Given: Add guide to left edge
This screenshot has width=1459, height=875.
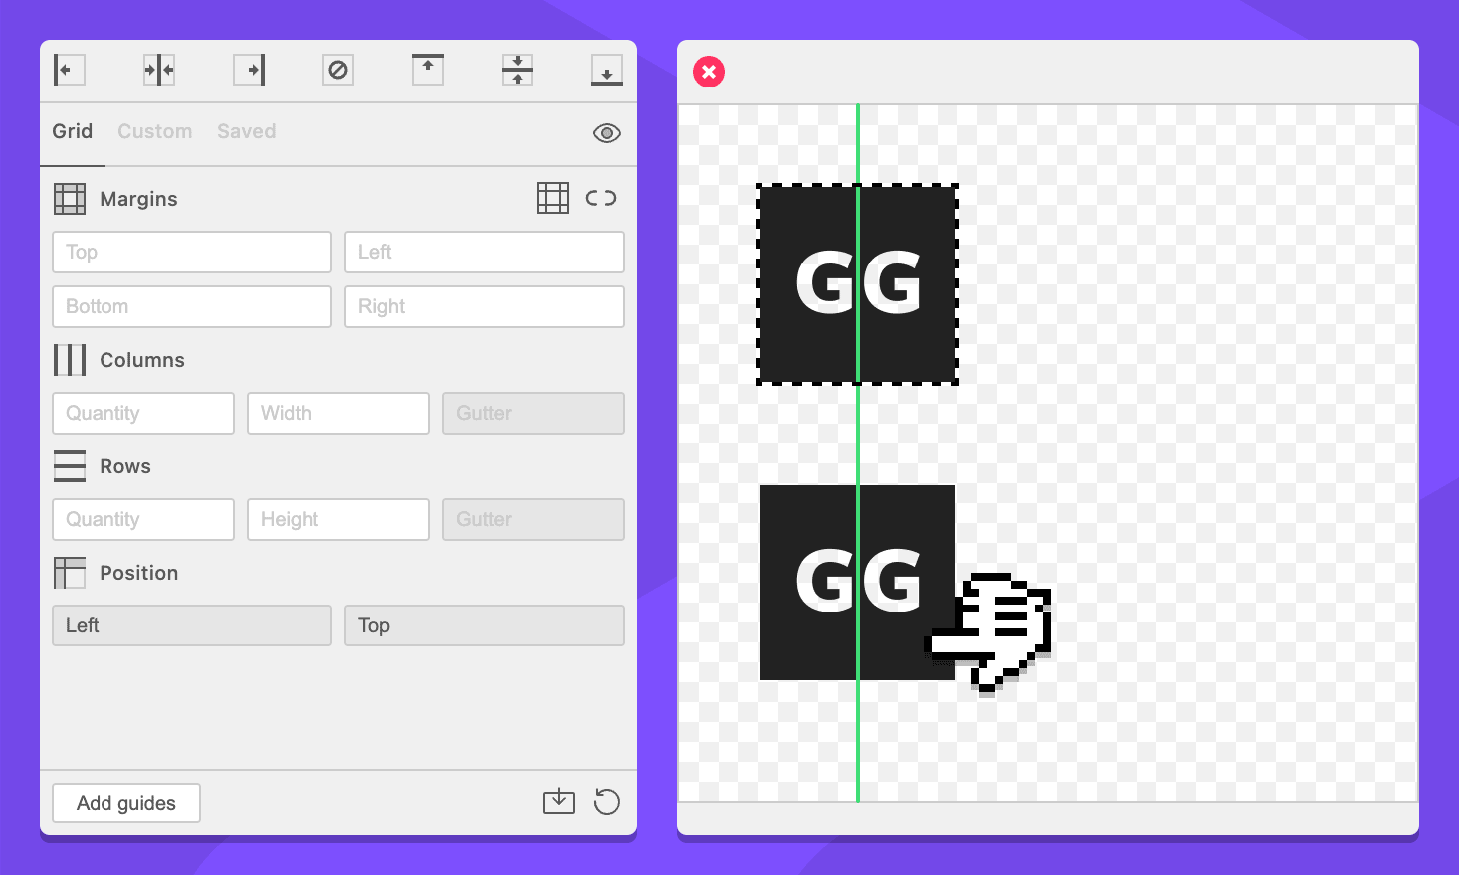Looking at the screenshot, I should (x=69, y=70).
